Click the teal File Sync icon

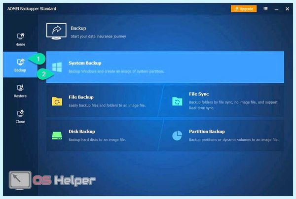click(177, 101)
